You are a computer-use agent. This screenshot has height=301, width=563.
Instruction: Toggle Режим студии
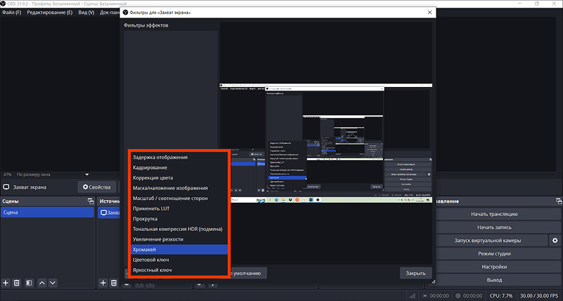pyautogui.click(x=494, y=254)
